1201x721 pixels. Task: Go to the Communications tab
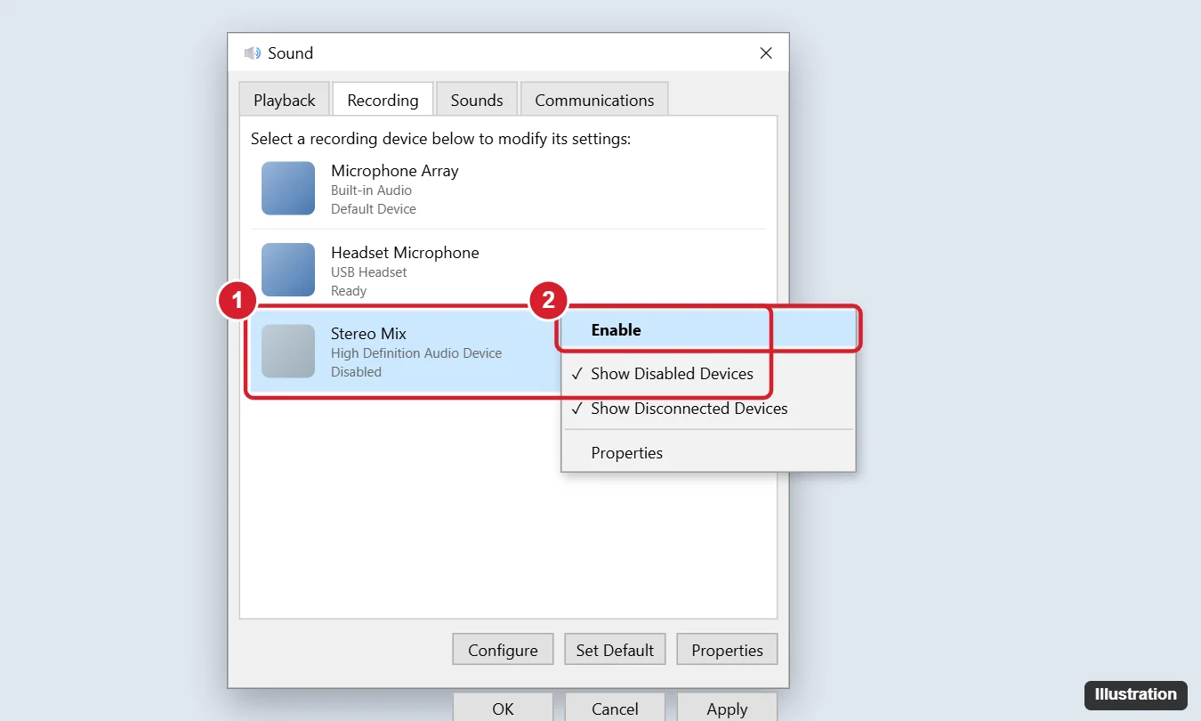594,100
